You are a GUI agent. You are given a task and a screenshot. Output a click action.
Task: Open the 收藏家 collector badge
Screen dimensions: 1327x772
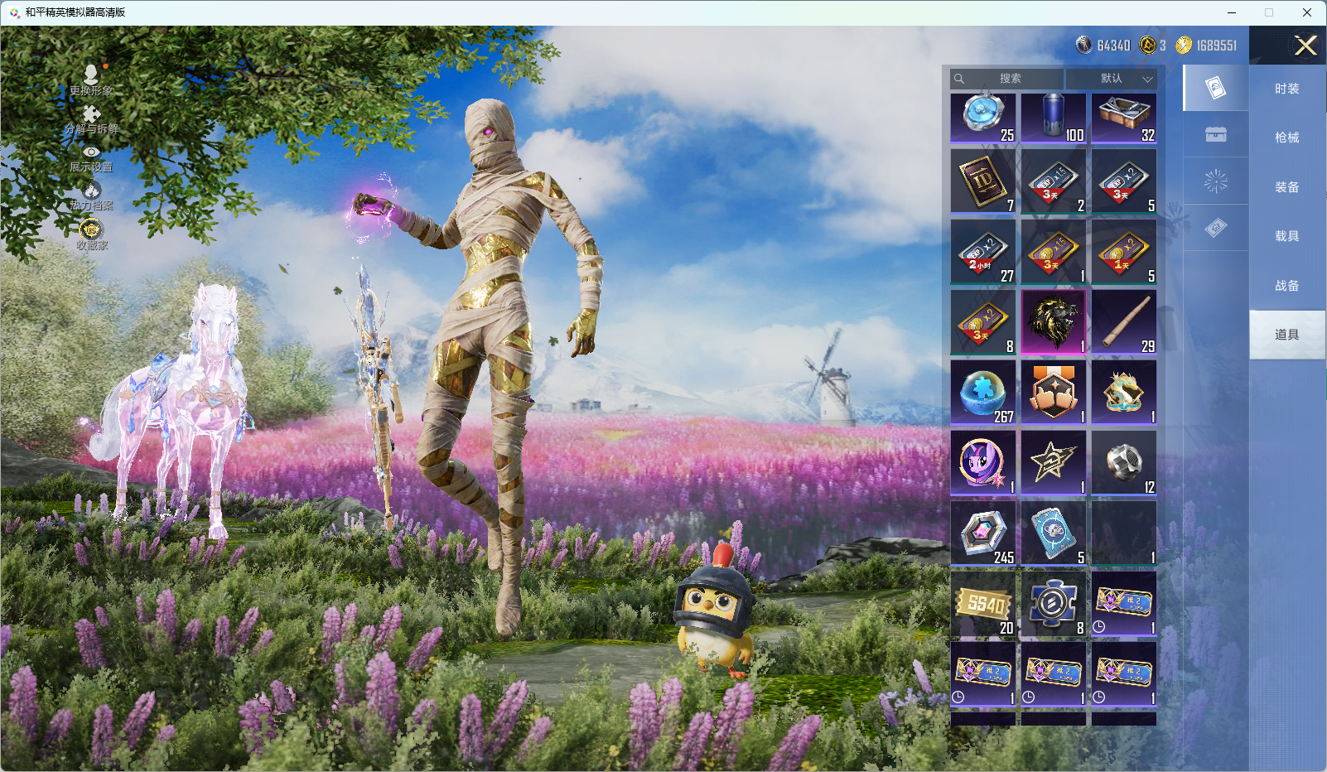91,234
